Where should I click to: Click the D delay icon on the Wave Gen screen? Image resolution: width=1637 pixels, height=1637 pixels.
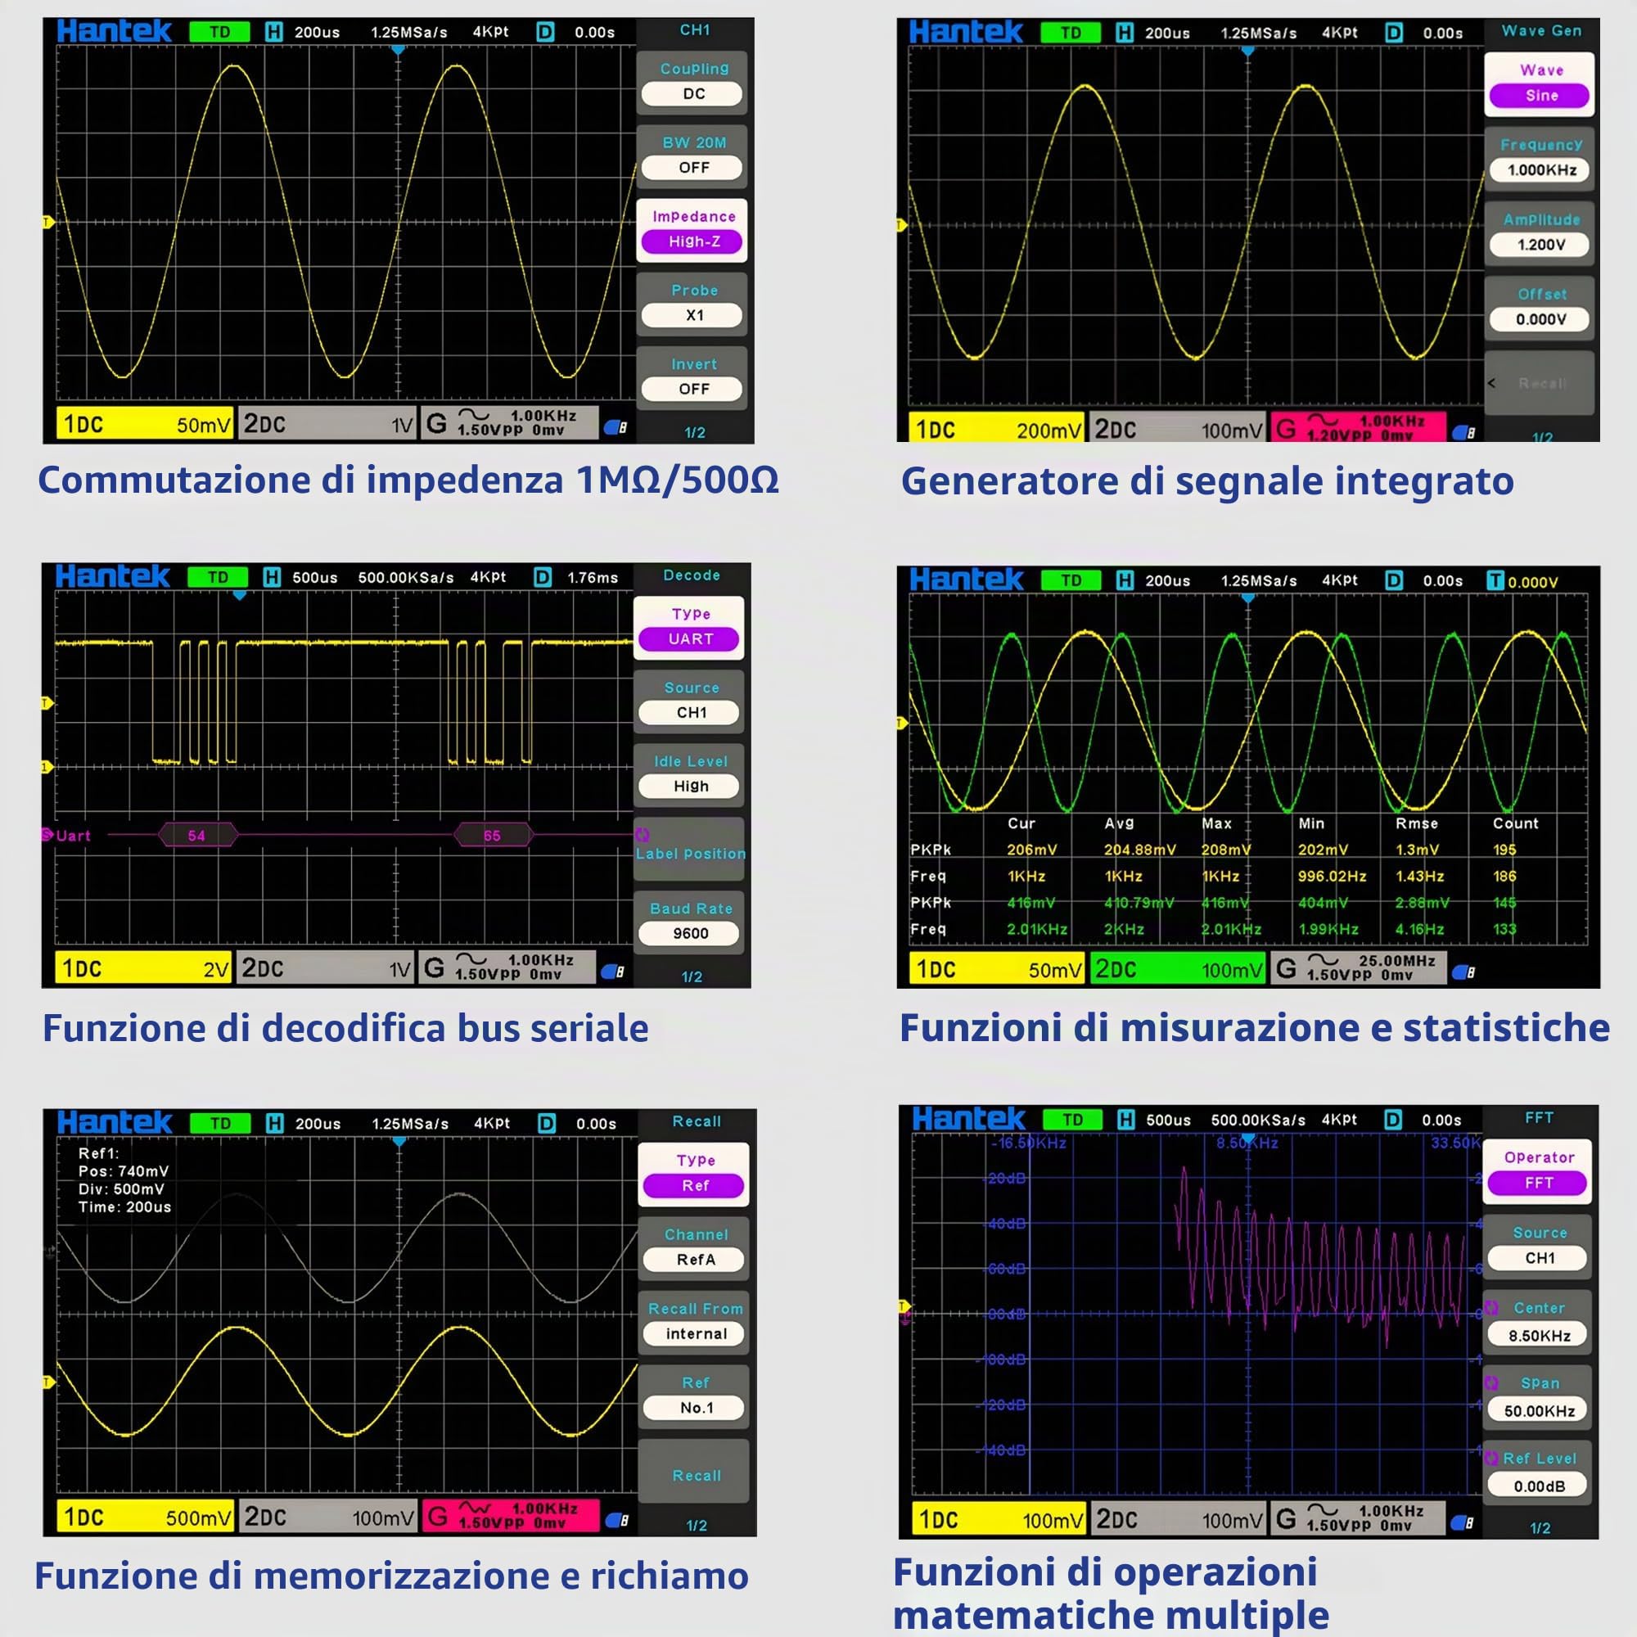1394,34
